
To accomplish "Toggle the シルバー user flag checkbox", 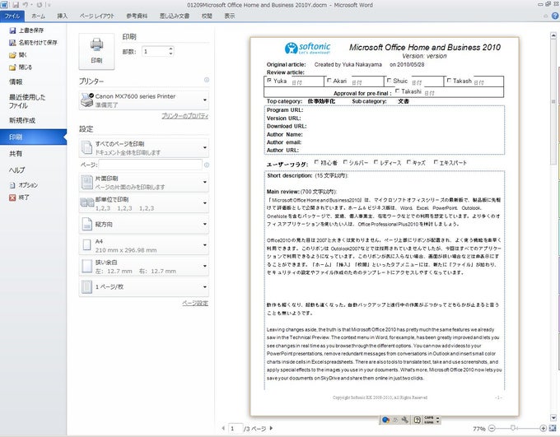I will point(345,162).
